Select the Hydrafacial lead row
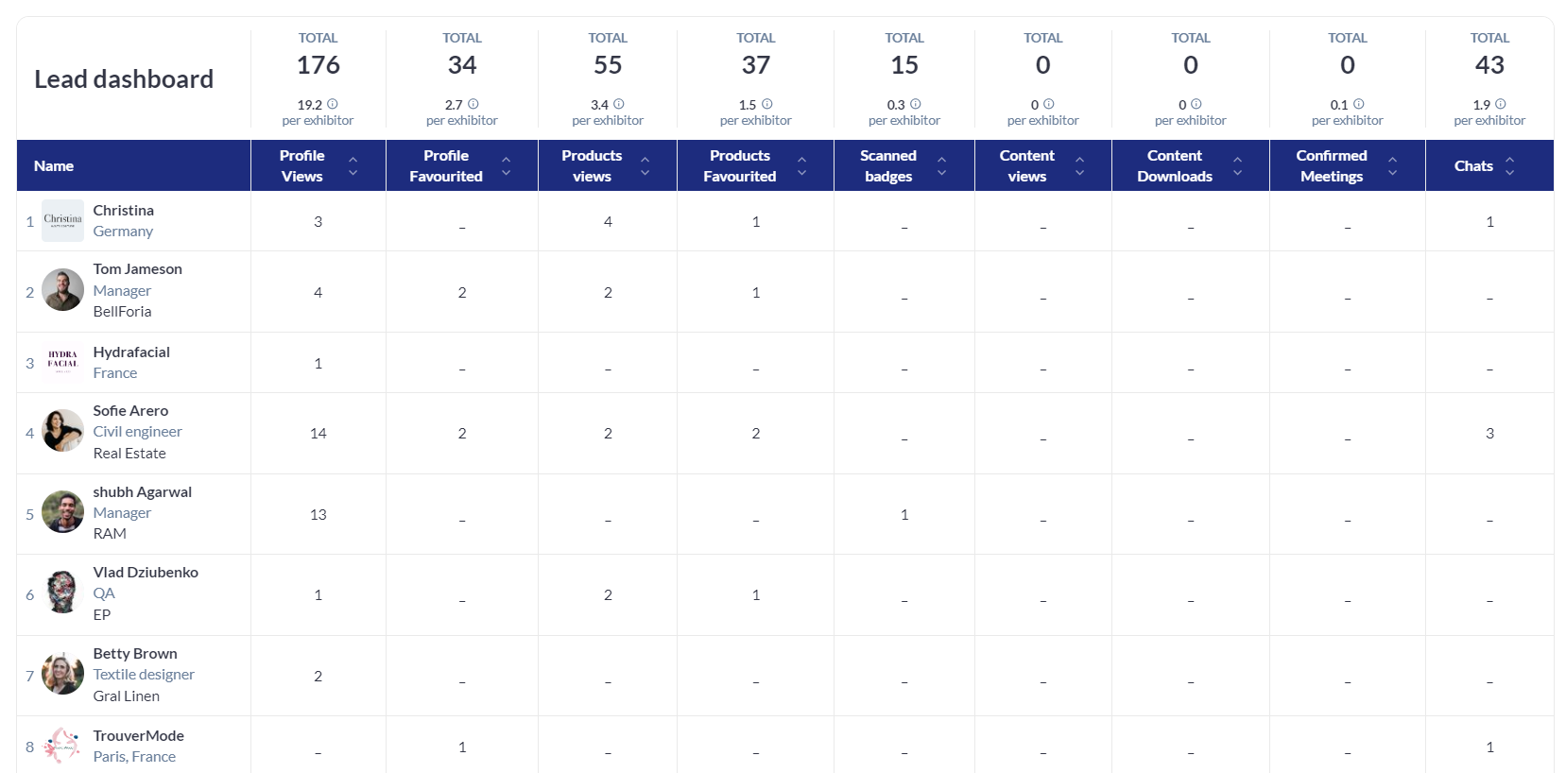The height and width of the screenshot is (773, 1566). 131,352
